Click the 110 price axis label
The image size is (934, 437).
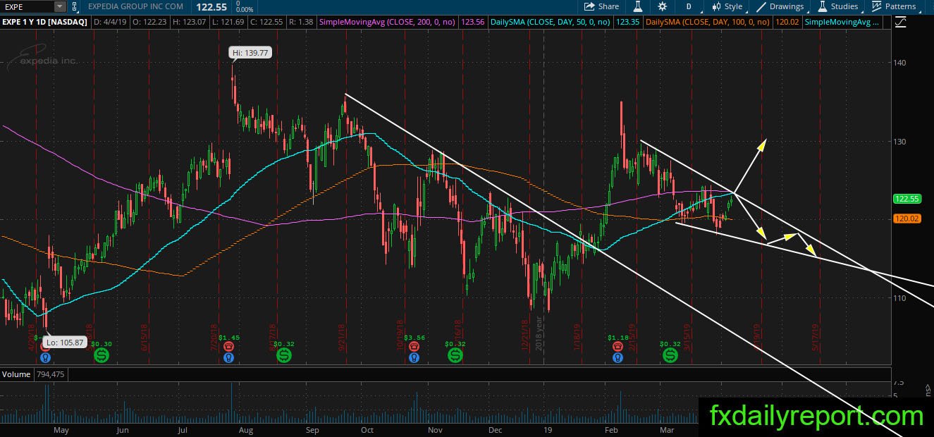pyautogui.click(x=899, y=297)
